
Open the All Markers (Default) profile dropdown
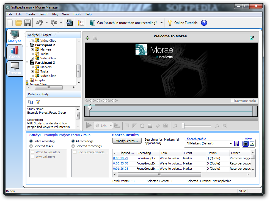click(x=231, y=143)
